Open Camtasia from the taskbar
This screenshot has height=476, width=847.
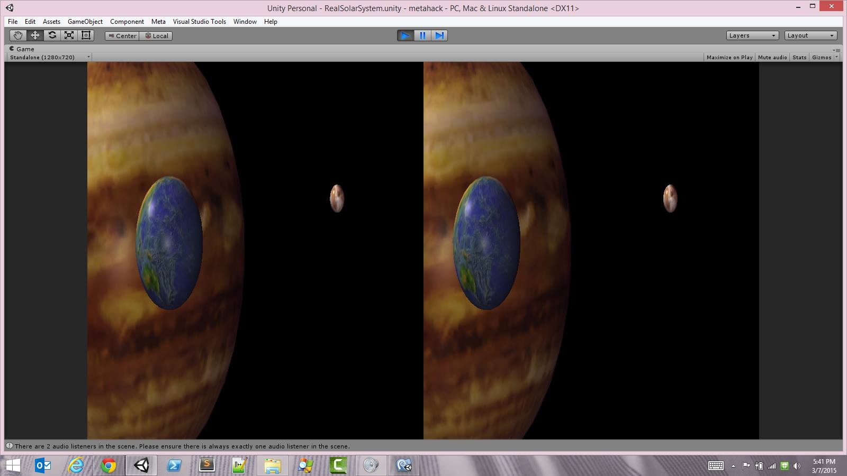coord(338,465)
